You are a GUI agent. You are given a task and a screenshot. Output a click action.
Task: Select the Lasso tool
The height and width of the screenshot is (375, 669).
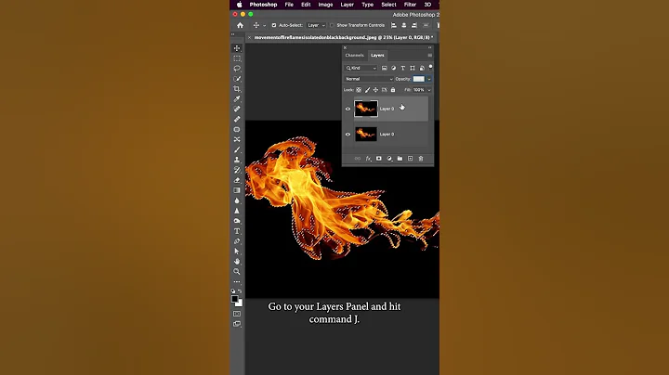click(x=237, y=69)
